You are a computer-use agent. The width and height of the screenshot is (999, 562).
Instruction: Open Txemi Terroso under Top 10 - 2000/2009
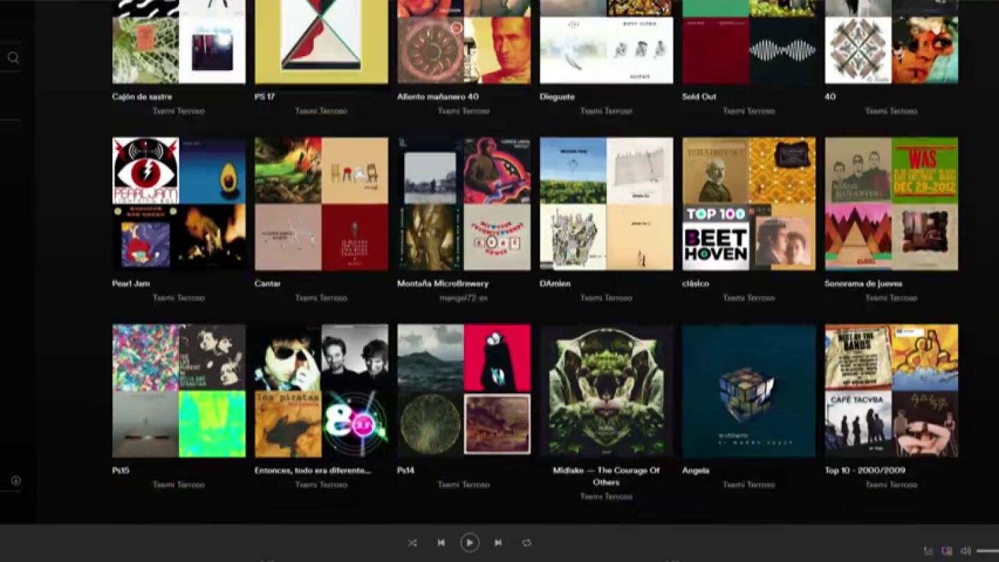[x=891, y=484]
